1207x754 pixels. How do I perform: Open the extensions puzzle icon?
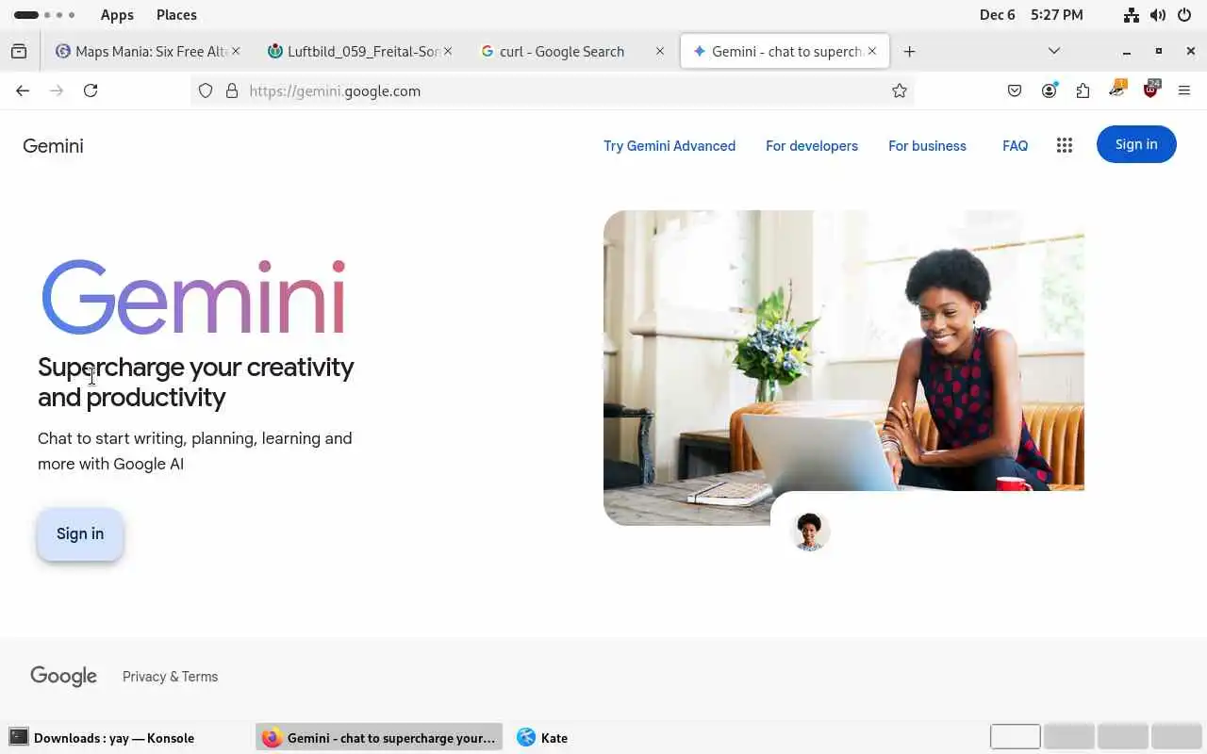(x=1083, y=90)
